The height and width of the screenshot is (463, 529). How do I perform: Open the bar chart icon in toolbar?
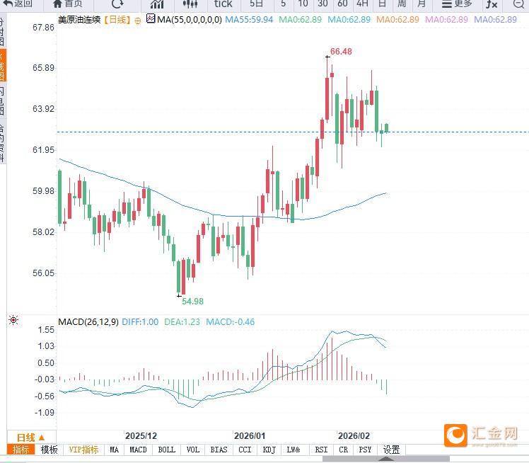(x=157, y=4)
